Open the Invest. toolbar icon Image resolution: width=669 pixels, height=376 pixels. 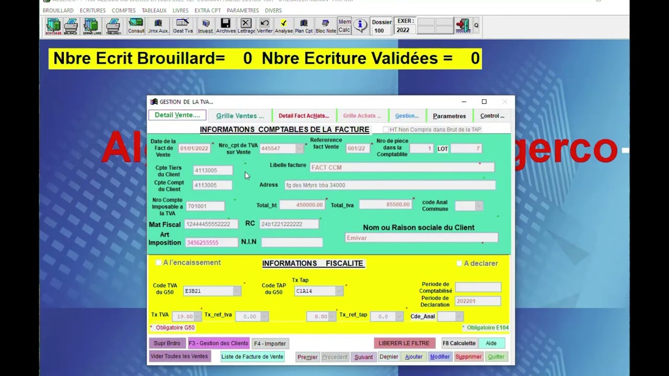click(205, 26)
